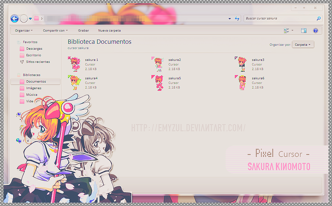
Task: Click the sakura3 file name
Action: pos(258,60)
